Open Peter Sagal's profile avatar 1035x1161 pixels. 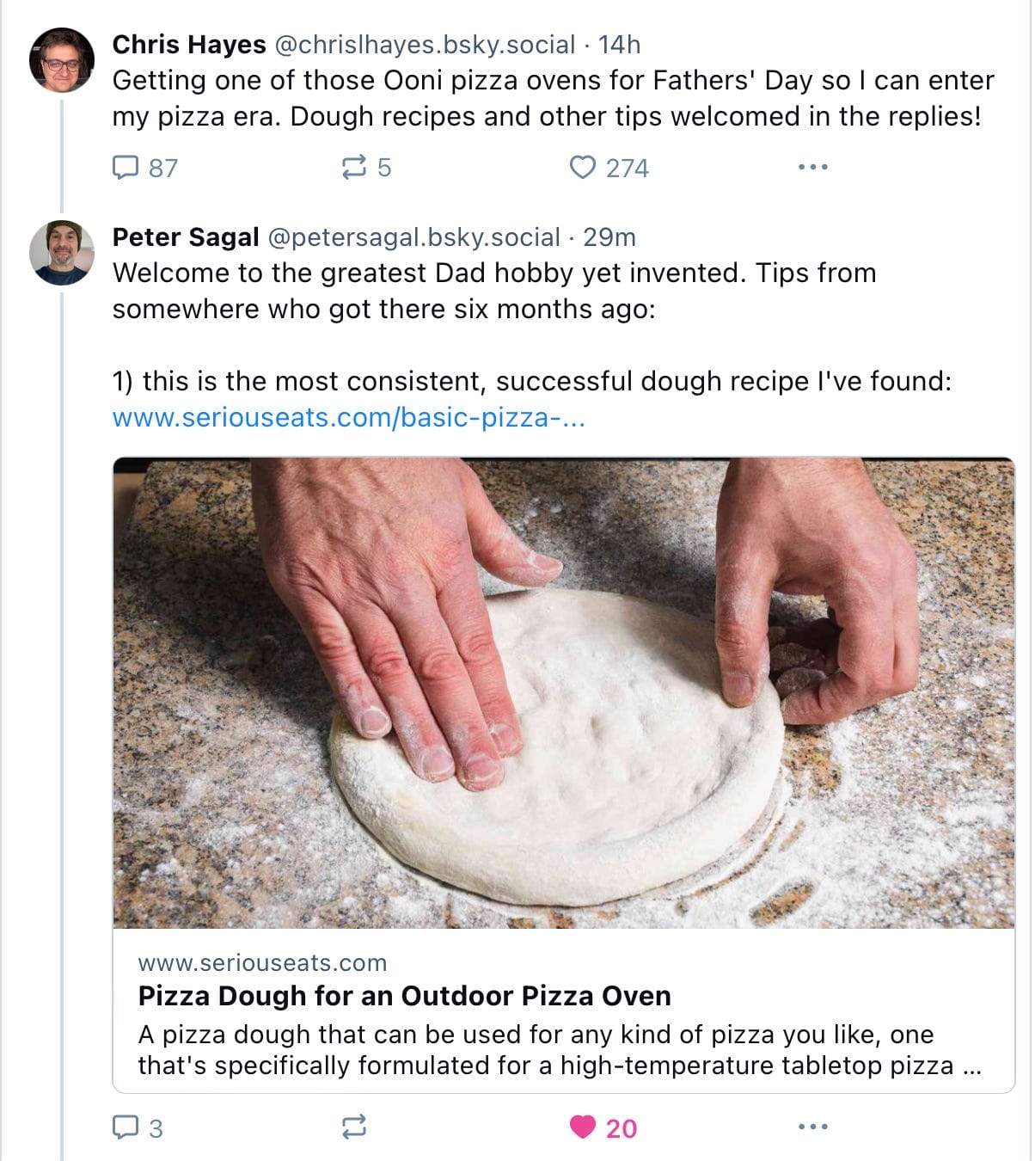coord(61,253)
